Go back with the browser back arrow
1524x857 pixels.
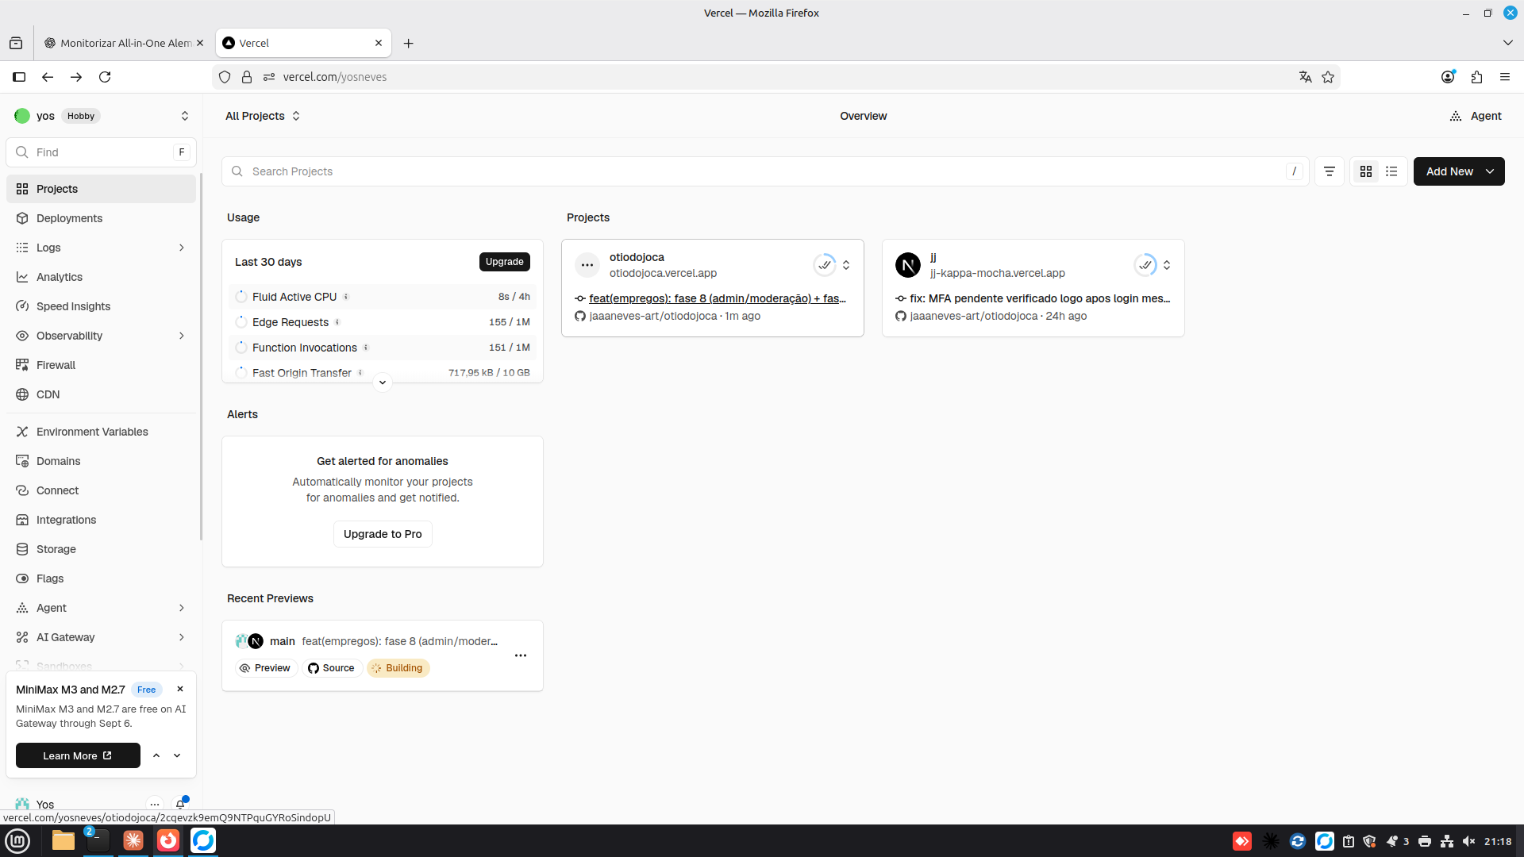coord(48,77)
